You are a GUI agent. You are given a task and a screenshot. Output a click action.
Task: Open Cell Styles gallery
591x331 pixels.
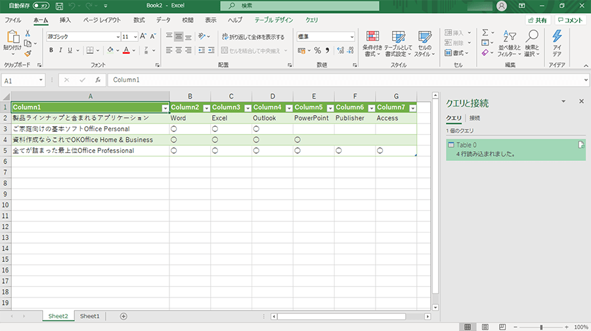[424, 44]
